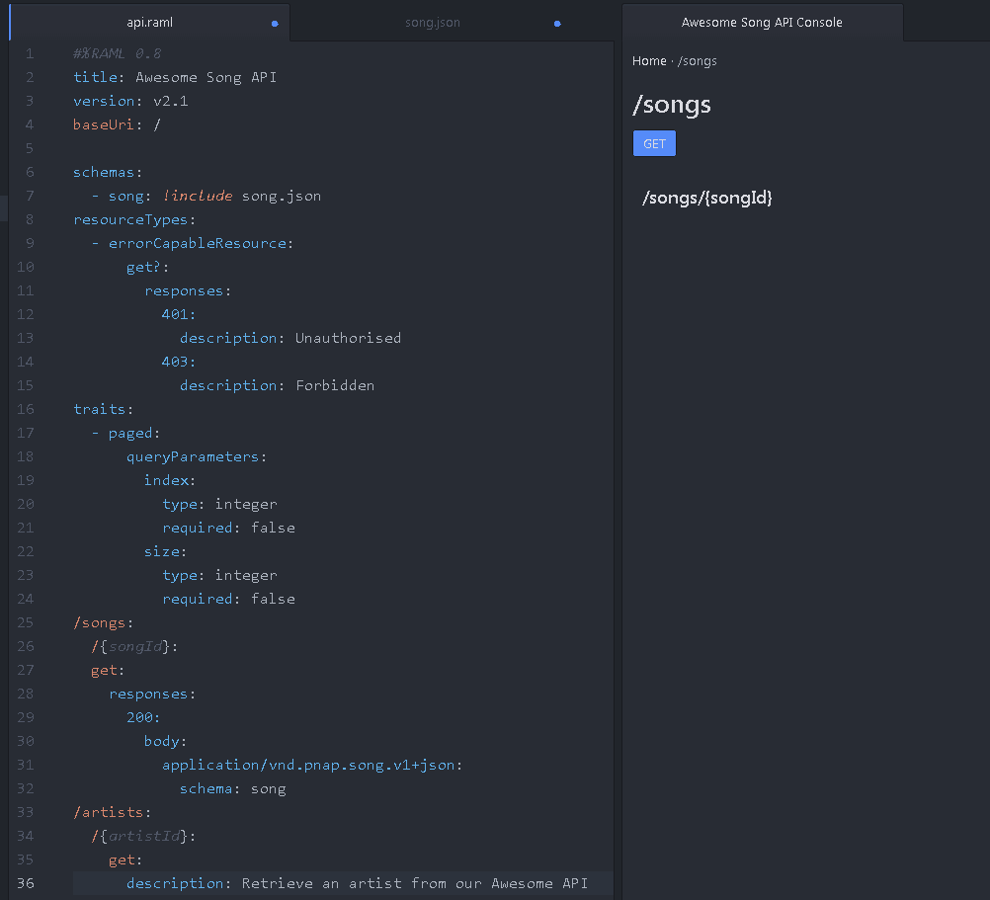Click the '/songs:' resource on line 25
The height and width of the screenshot is (900, 990).
point(104,622)
